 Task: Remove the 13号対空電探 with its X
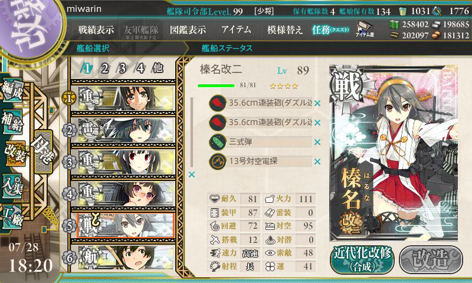pos(317,162)
